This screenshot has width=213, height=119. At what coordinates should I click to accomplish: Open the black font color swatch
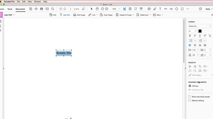click(200, 31)
